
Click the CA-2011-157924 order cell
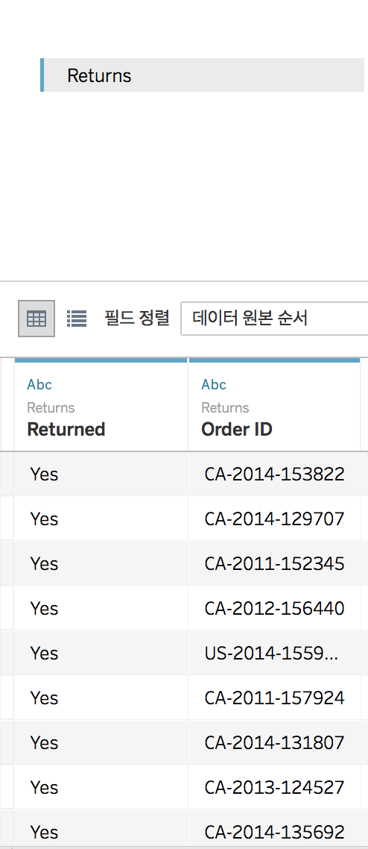275,698
